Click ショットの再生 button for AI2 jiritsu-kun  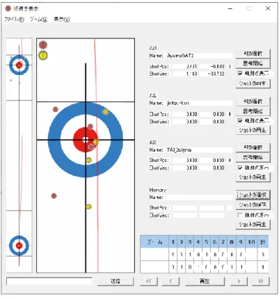point(253,130)
